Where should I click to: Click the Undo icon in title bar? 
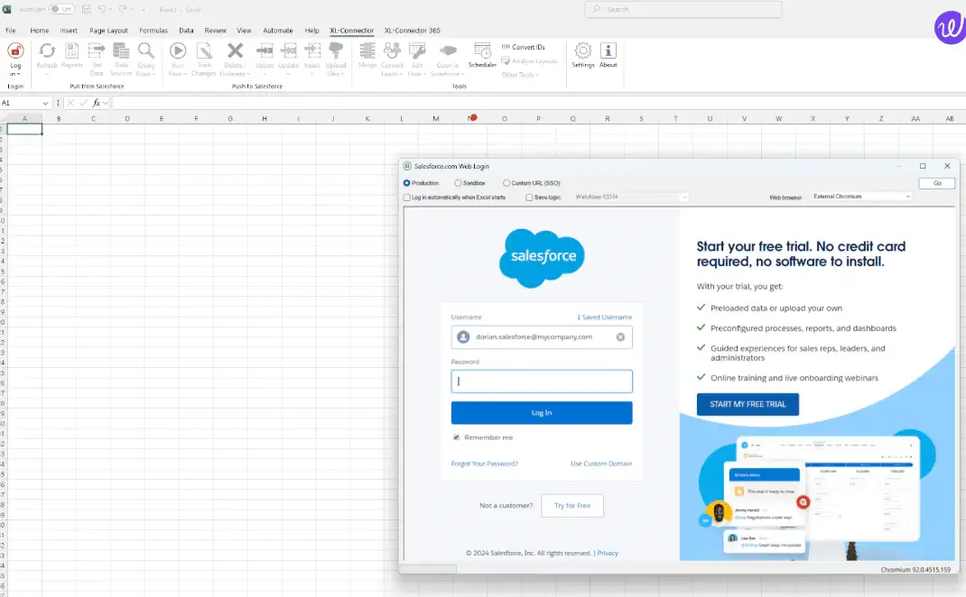point(102,9)
